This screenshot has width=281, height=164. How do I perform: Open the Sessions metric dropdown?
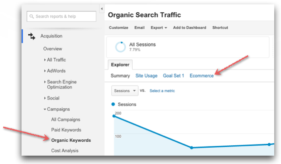pos(125,91)
